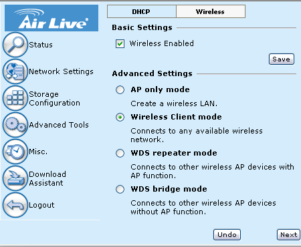Click the Save button
301x247 pixels.
(282, 59)
